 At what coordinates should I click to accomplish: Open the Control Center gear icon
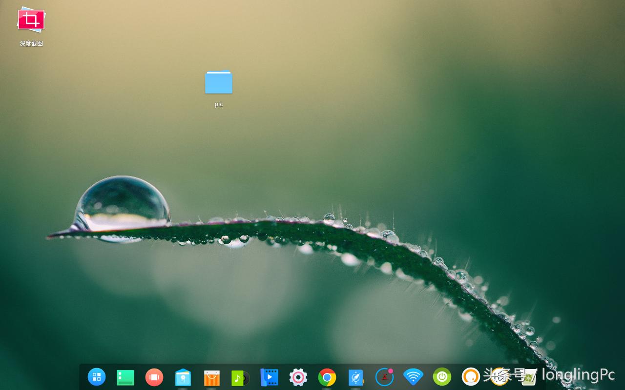pyautogui.click(x=298, y=377)
